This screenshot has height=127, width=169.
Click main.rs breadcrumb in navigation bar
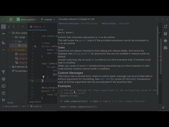(x=36, y=106)
